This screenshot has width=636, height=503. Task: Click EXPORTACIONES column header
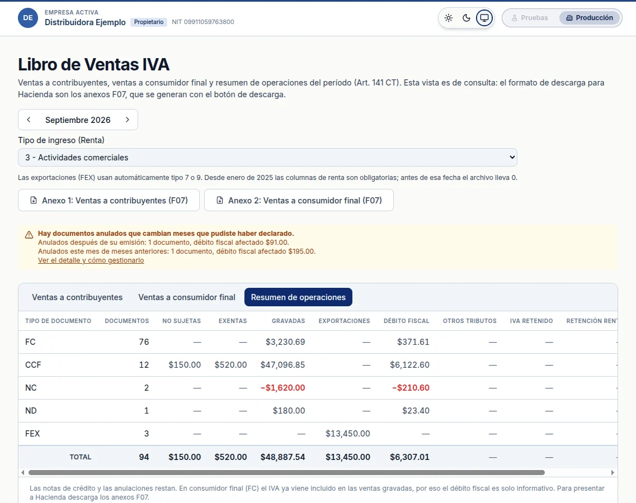(345, 321)
